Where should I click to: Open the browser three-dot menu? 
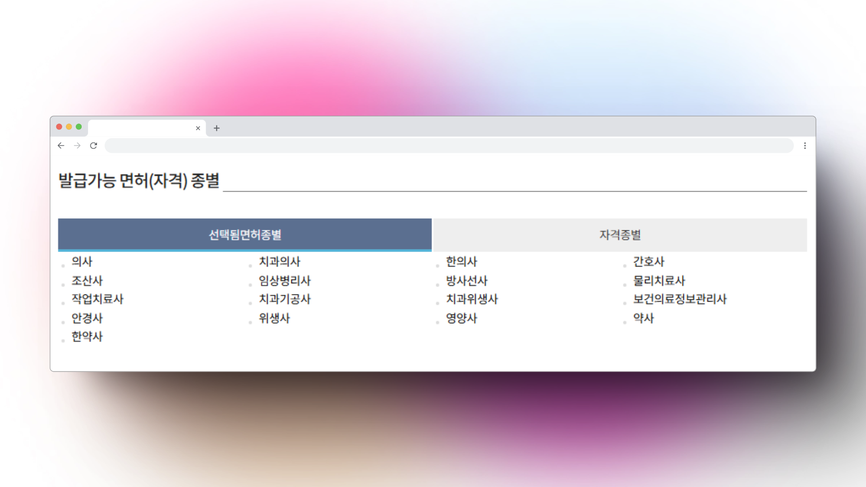pos(805,146)
